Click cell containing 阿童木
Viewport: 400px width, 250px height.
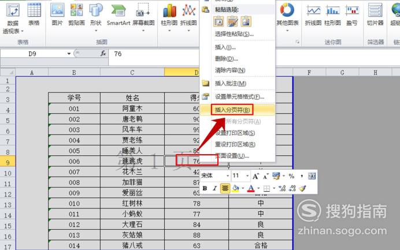(132, 109)
